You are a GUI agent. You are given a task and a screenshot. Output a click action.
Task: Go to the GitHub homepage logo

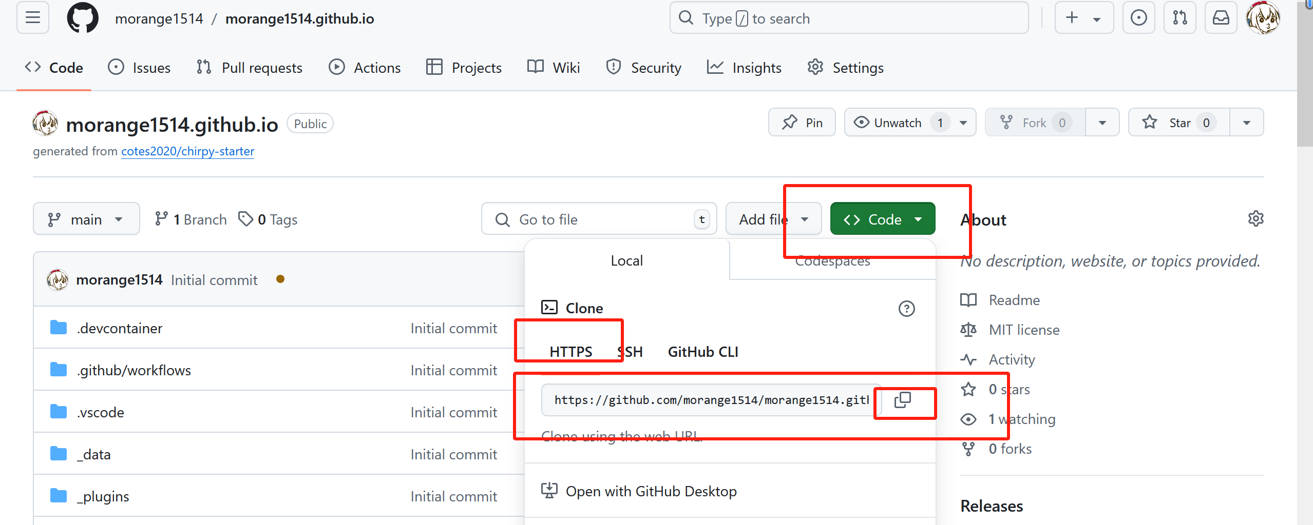[x=83, y=18]
